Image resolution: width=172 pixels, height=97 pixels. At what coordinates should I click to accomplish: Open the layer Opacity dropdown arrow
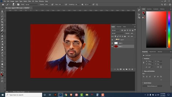[x=135, y=33]
